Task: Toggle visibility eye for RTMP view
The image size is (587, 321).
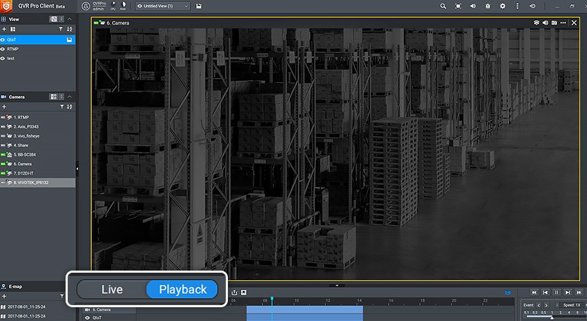Action: coord(3,49)
